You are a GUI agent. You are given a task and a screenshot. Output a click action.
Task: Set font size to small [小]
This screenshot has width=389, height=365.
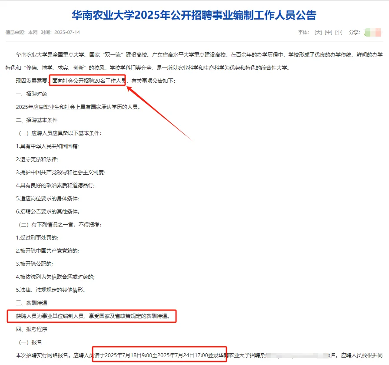click(x=339, y=32)
